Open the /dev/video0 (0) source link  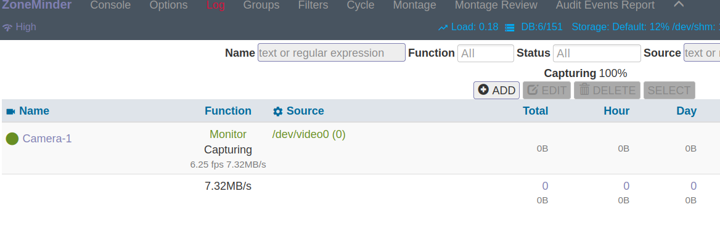[x=309, y=134]
